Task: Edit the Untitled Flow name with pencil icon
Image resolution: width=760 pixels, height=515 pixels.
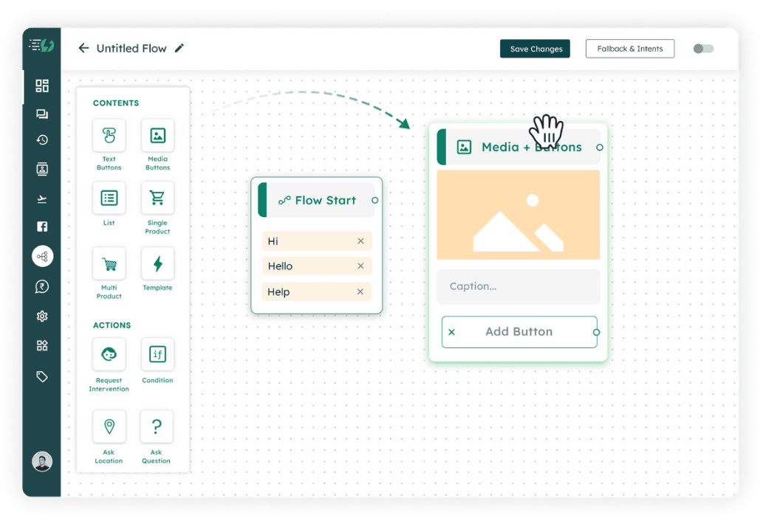Action: (x=179, y=48)
